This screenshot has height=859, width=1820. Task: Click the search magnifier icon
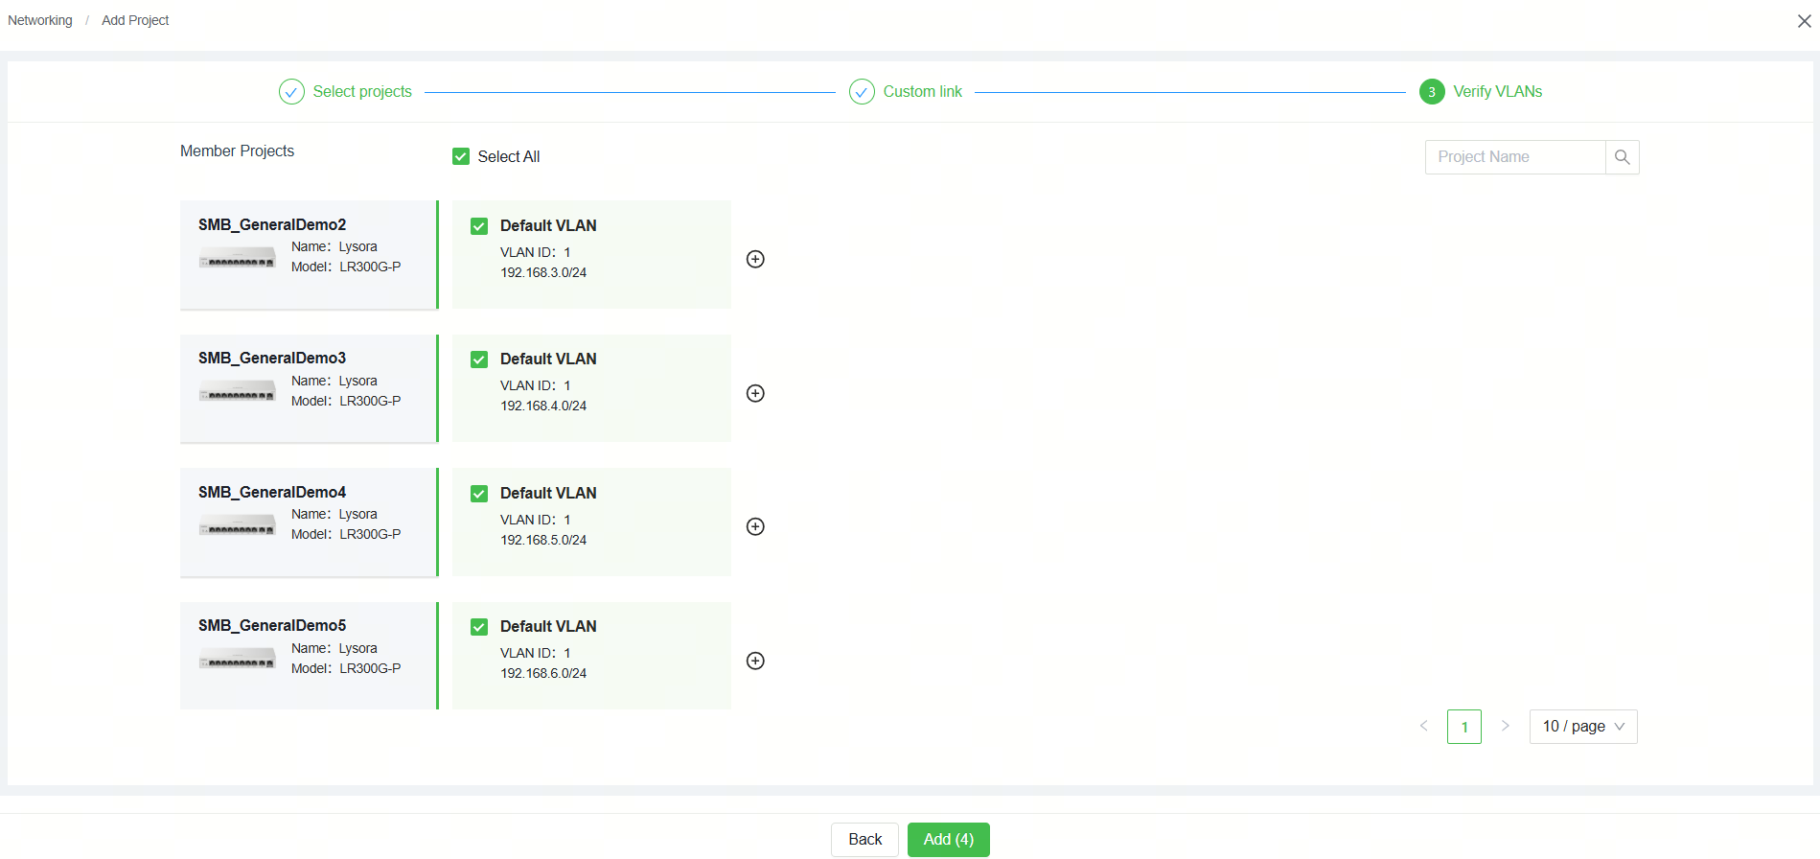[1622, 157]
